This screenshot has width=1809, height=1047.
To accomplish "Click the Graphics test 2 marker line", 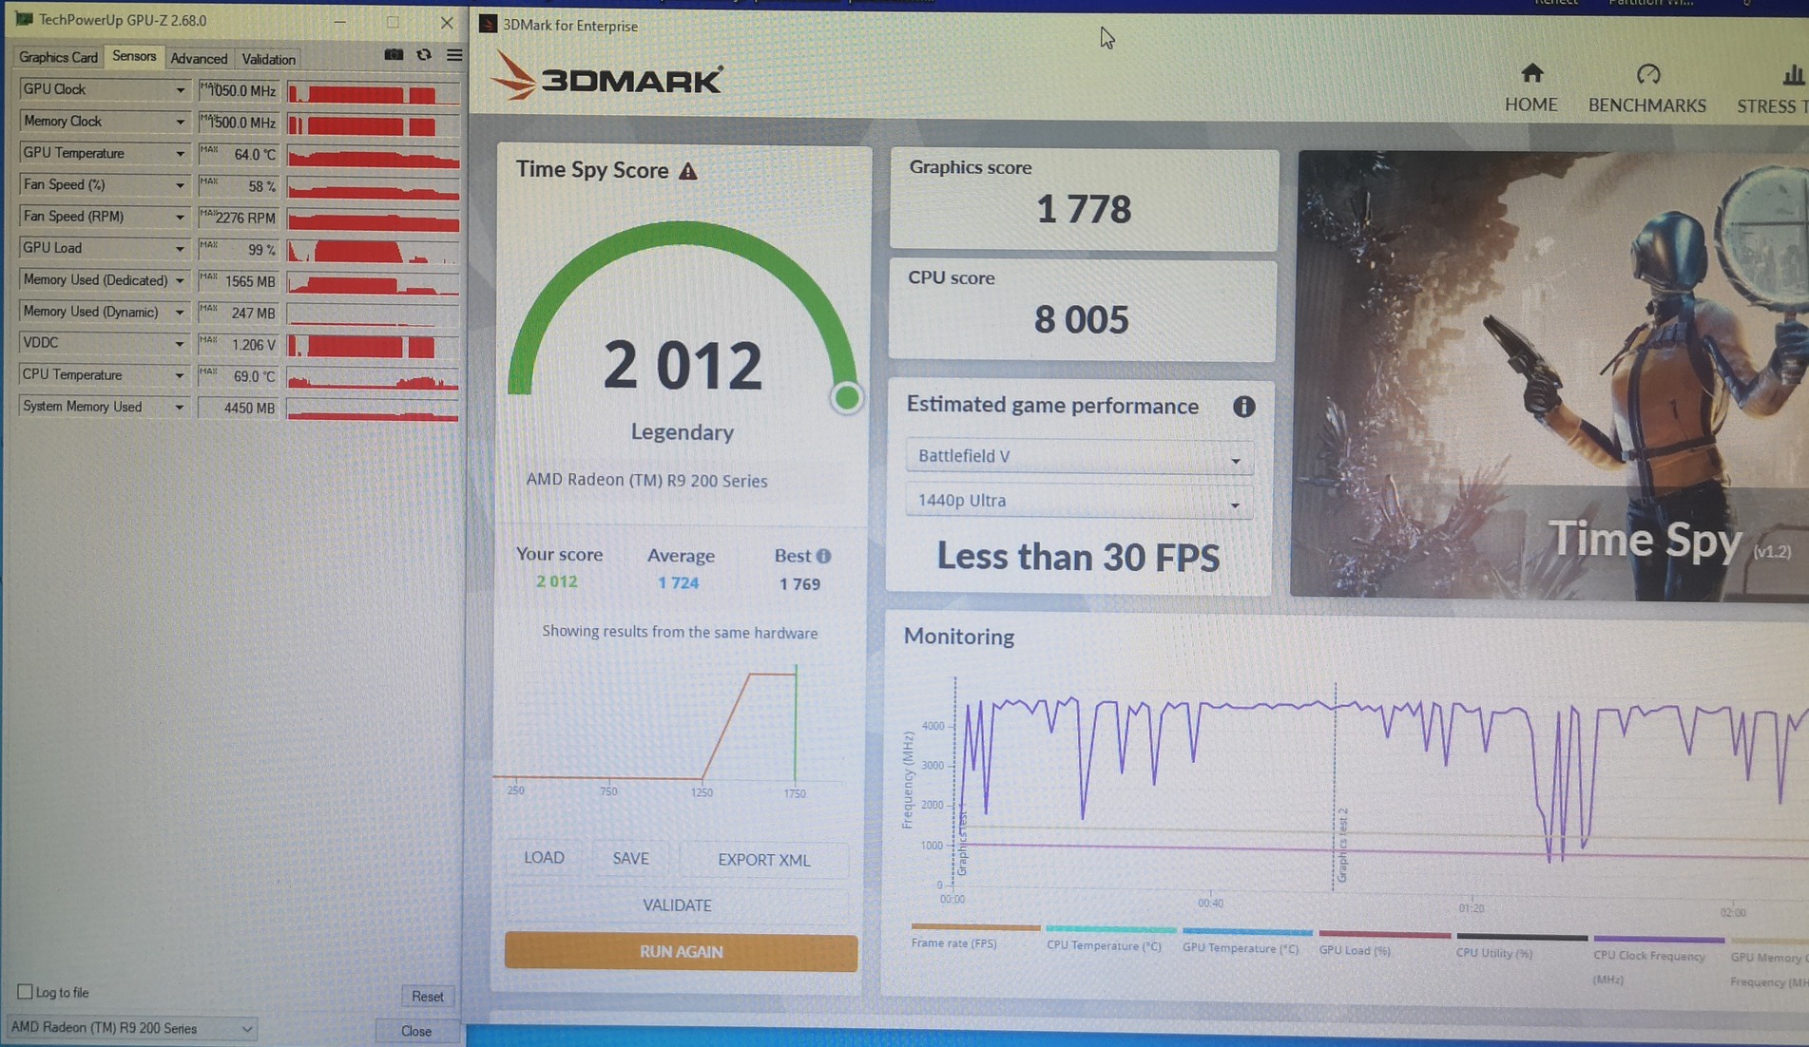I will coord(1335,787).
